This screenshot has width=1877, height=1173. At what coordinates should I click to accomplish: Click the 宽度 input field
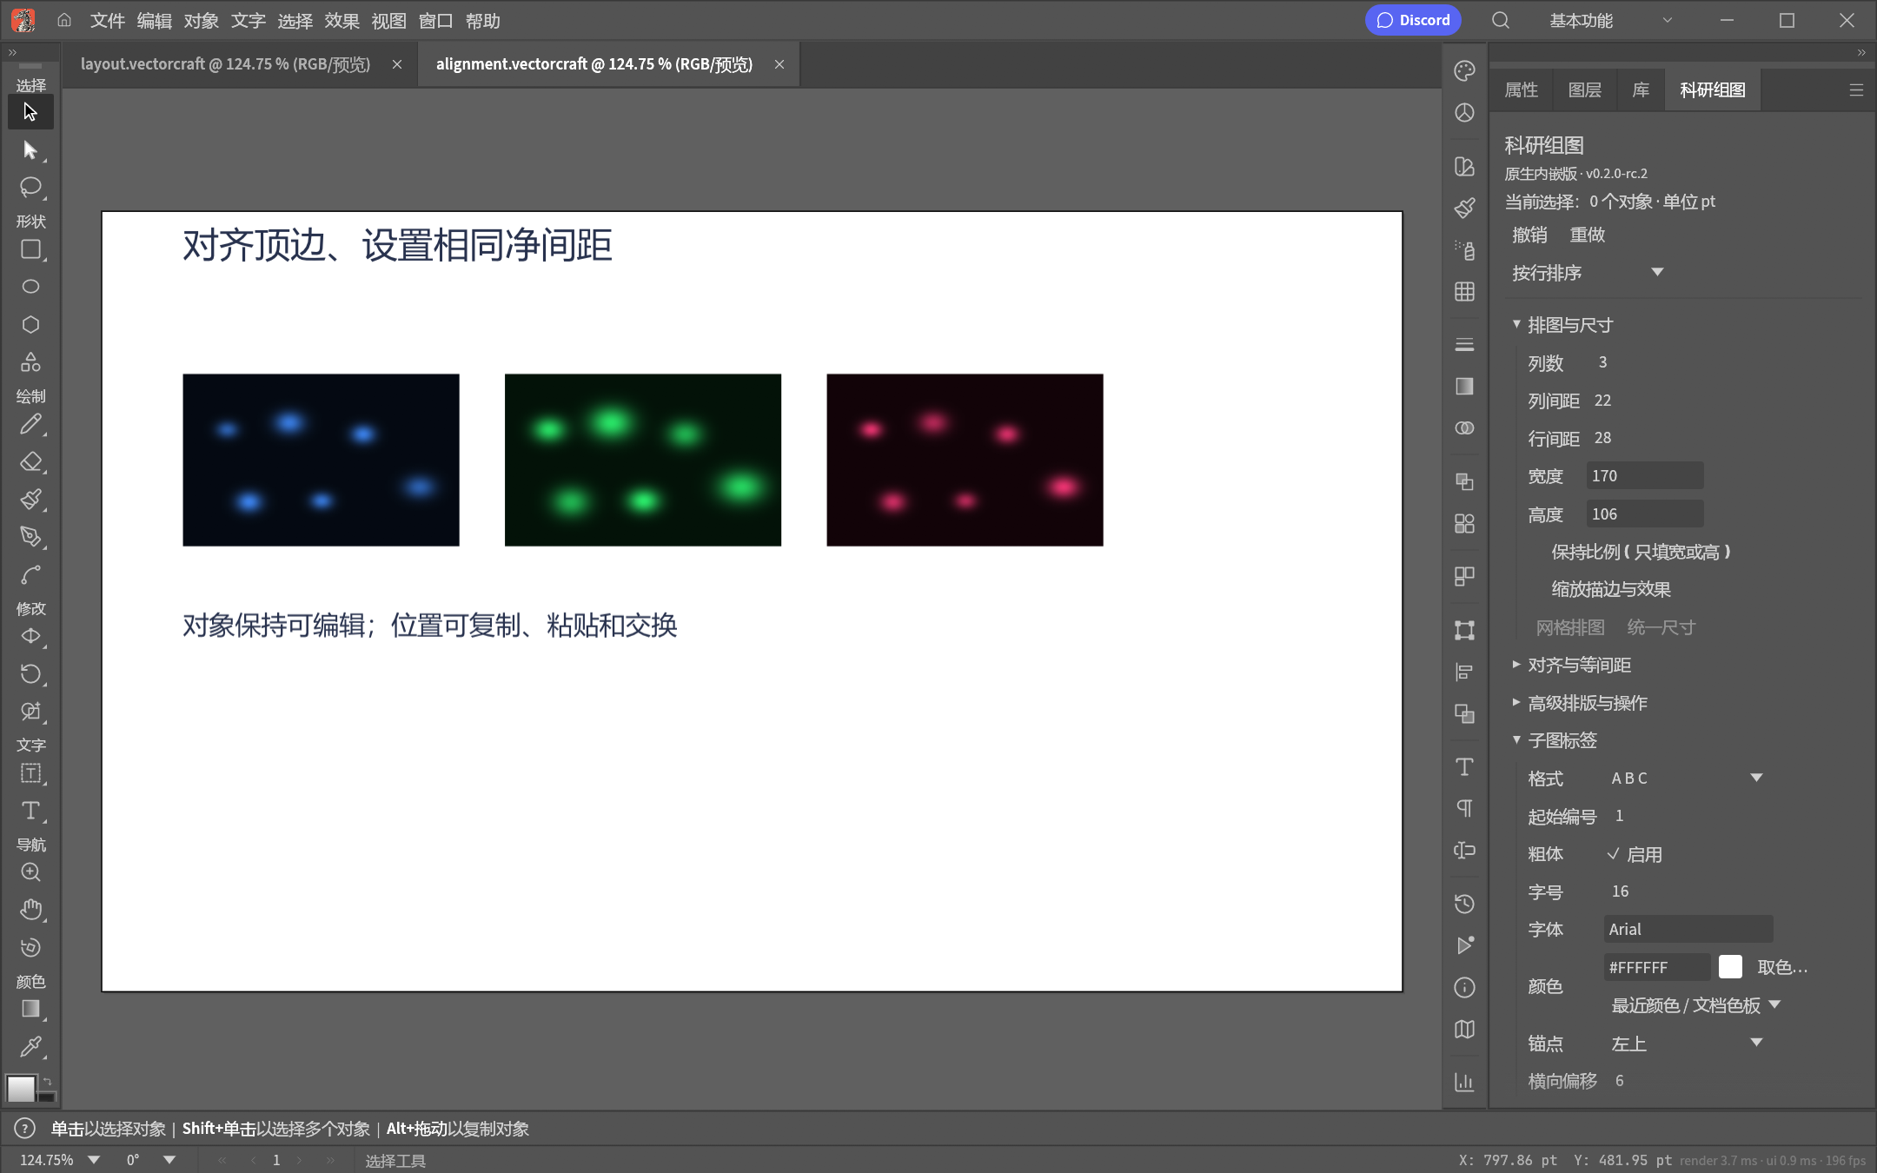1644,475
